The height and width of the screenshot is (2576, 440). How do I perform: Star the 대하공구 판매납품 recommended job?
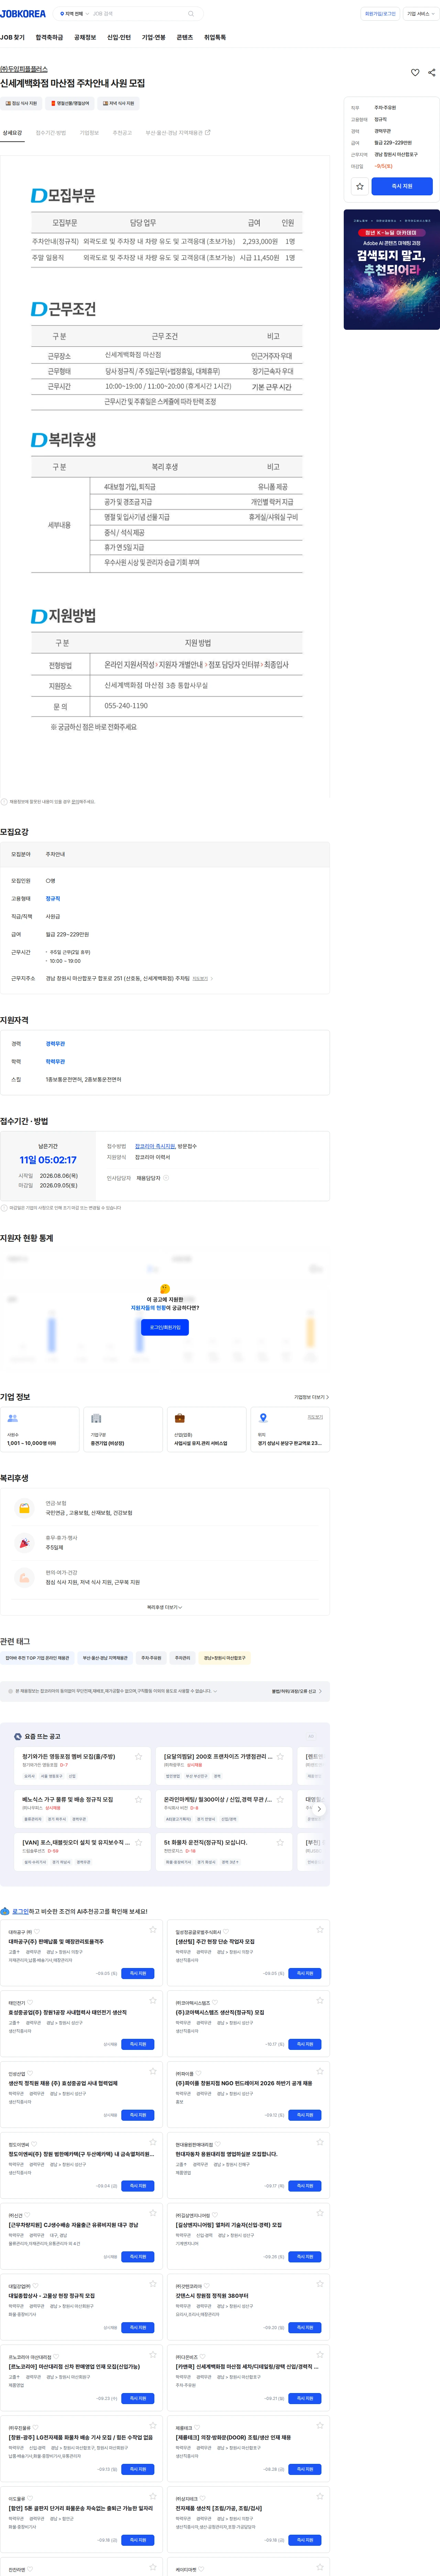[153, 1930]
